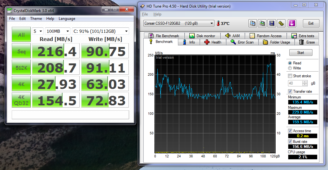
Task: Open the Corsair CSSD-F120GB2 drive dropdown
Action: [x=179, y=23]
